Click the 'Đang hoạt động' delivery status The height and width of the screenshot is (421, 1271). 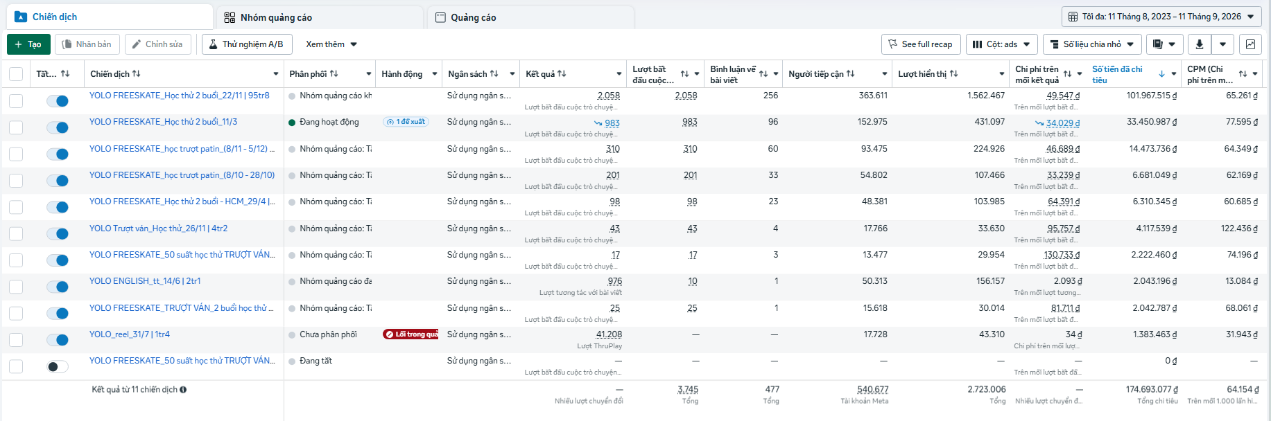pyautogui.click(x=329, y=122)
